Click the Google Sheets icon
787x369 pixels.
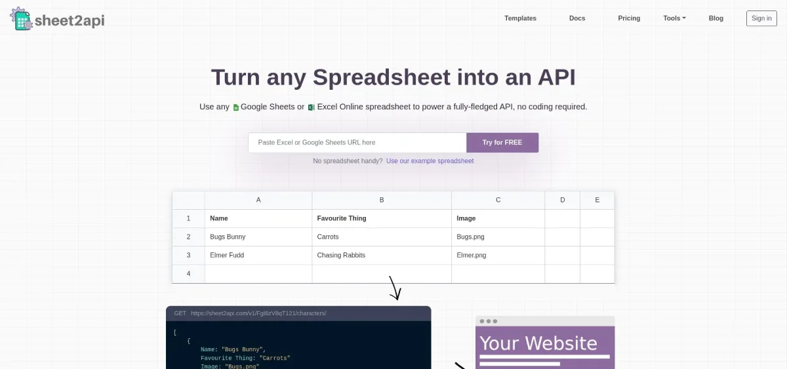click(236, 107)
